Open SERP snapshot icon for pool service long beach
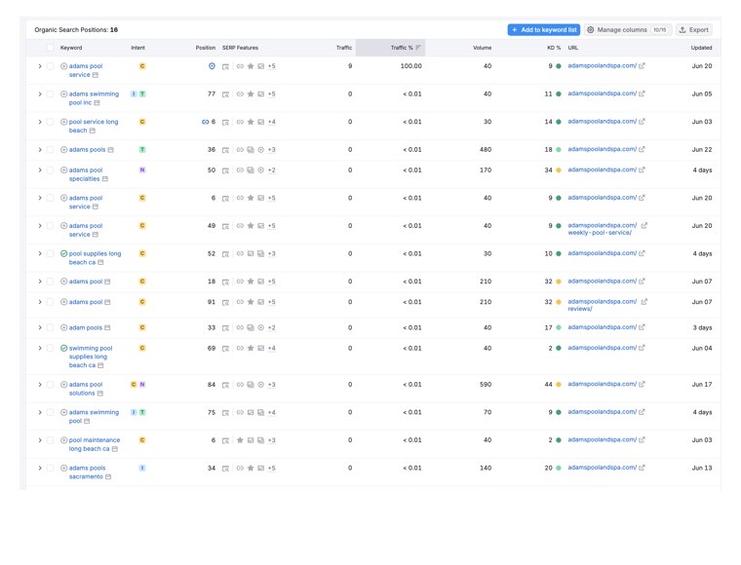Screen dimensions: 741x565 tap(226, 122)
